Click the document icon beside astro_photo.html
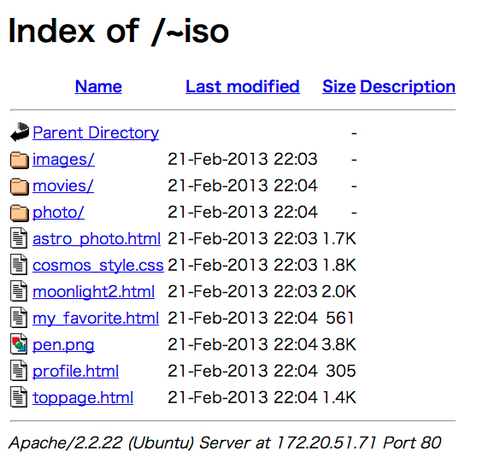 [19, 238]
